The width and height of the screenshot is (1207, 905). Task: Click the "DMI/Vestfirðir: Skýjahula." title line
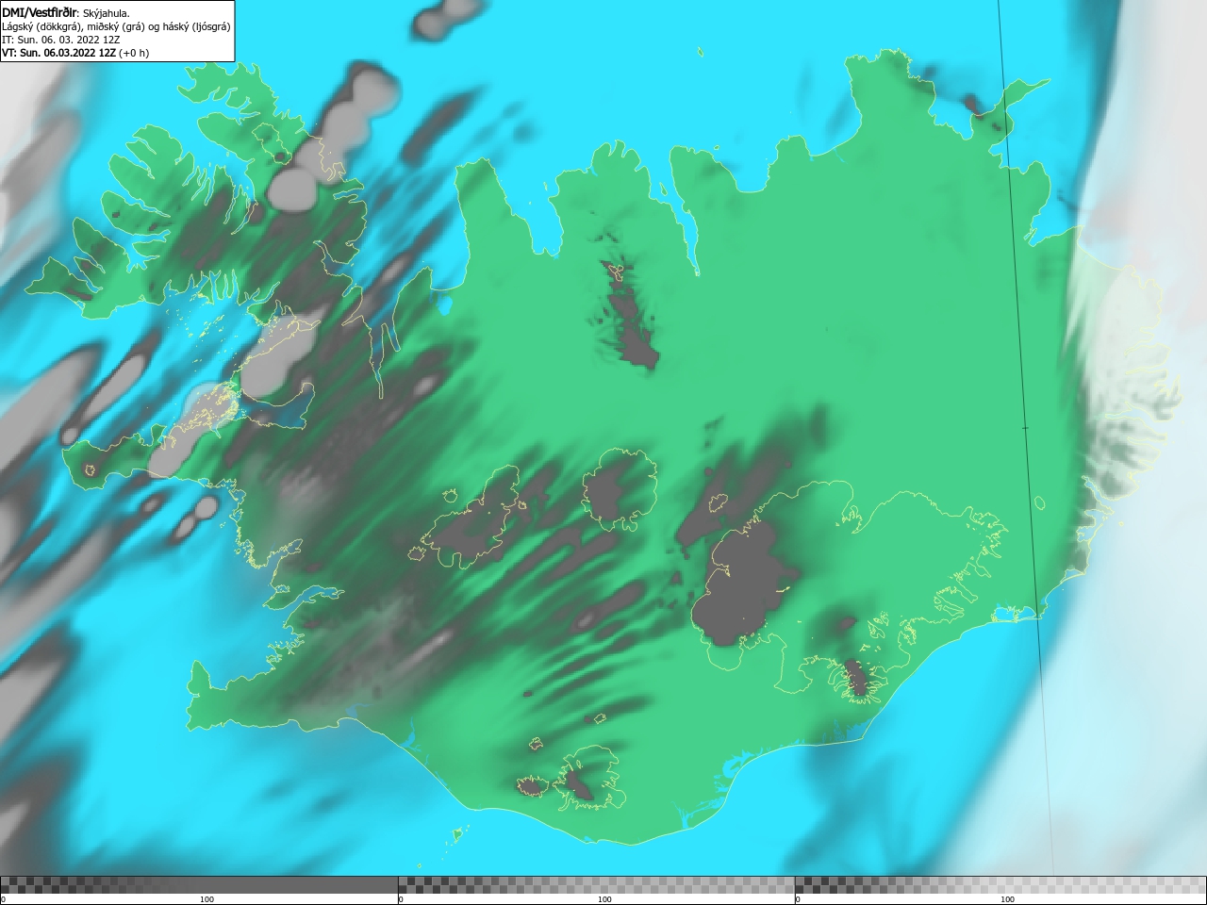[x=66, y=12]
